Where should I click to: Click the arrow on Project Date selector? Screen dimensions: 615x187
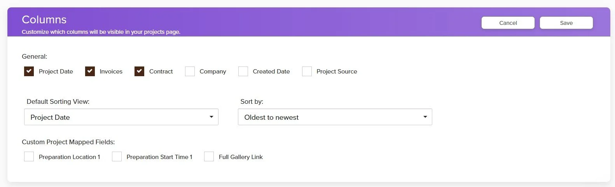click(211, 117)
